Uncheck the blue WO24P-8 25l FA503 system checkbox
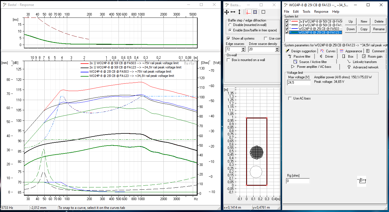Image resolution: width=389 pixels, height=212 pixels. click(x=287, y=29)
